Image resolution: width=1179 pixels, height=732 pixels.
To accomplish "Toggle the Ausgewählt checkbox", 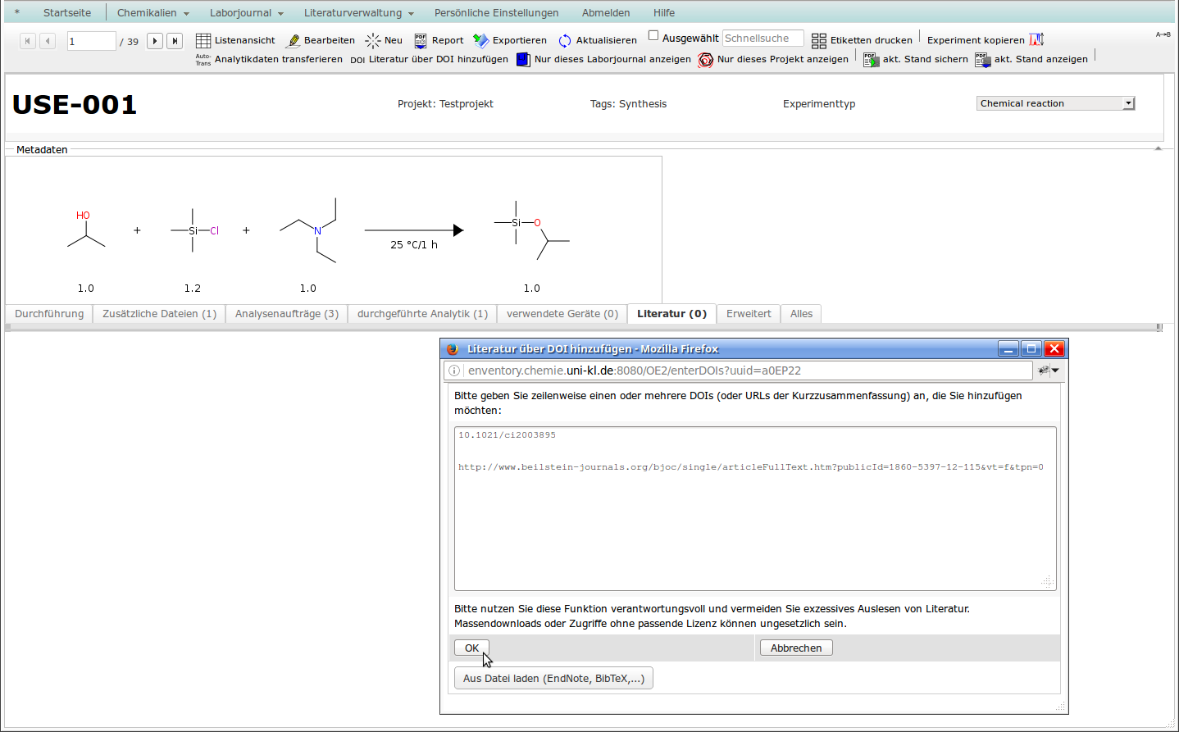I will point(653,35).
